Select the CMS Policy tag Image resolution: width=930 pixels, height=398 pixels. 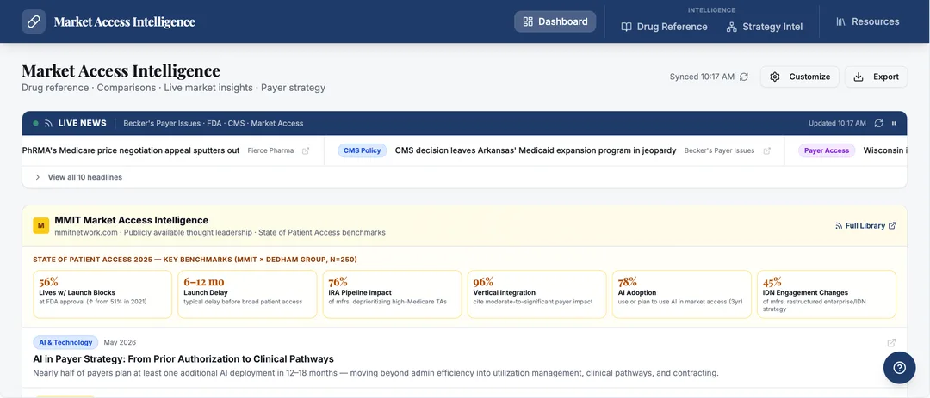[363, 150]
